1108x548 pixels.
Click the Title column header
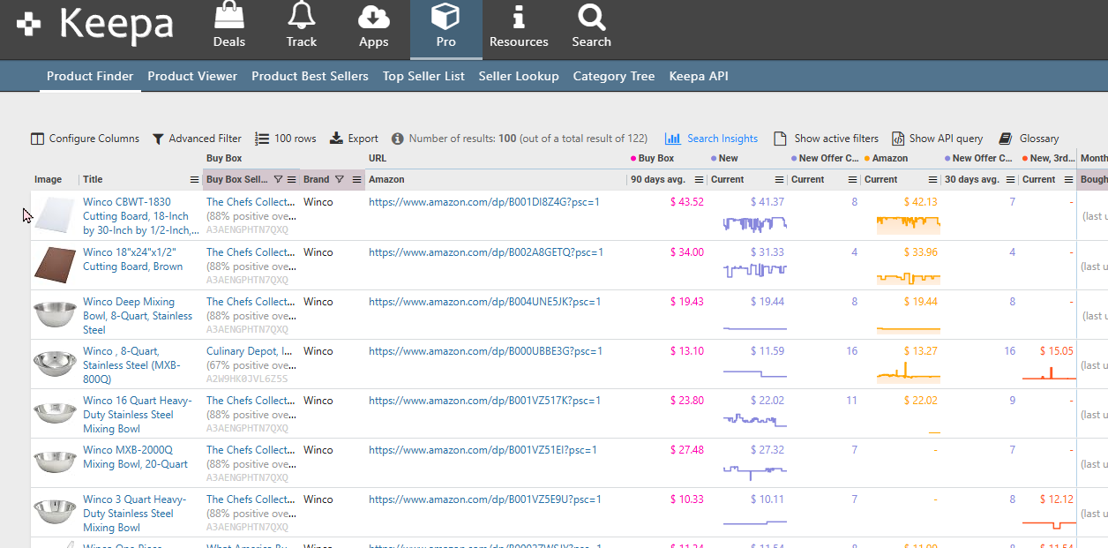[93, 179]
